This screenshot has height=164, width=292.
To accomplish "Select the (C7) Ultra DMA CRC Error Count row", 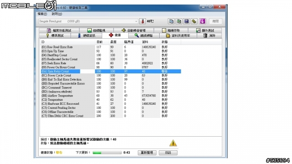I will (111, 116).
